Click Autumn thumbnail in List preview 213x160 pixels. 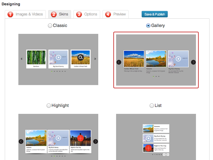point(148,129)
